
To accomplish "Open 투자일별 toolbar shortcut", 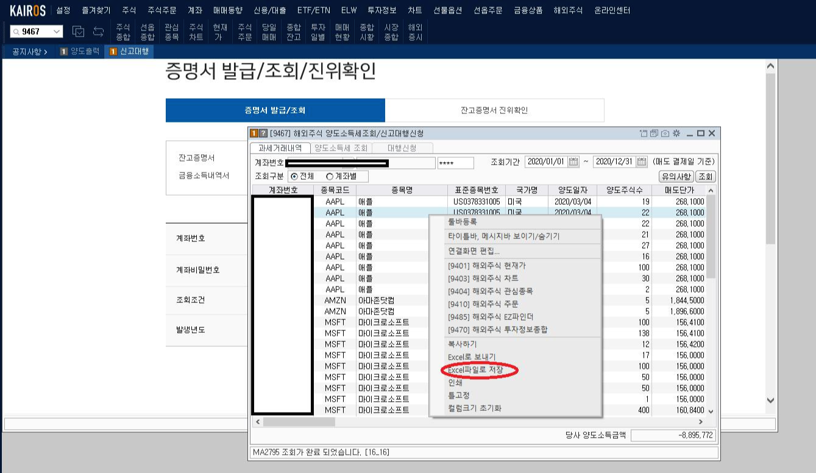I will point(318,32).
